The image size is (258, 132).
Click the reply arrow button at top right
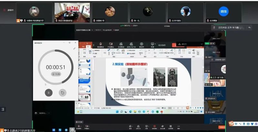click(250, 28)
